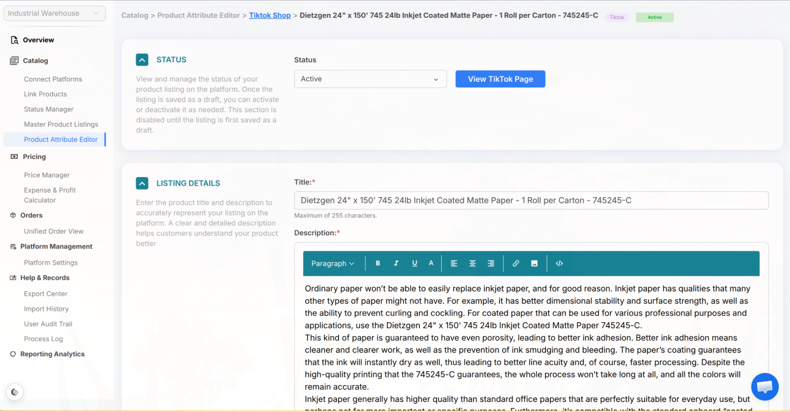The height and width of the screenshot is (412, 790).
Task: Click the Tiktok platform badge
Action: [617, 17]
